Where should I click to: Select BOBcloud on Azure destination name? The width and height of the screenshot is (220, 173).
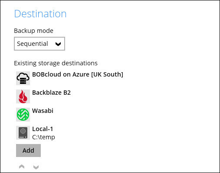(x=78, y=74)
